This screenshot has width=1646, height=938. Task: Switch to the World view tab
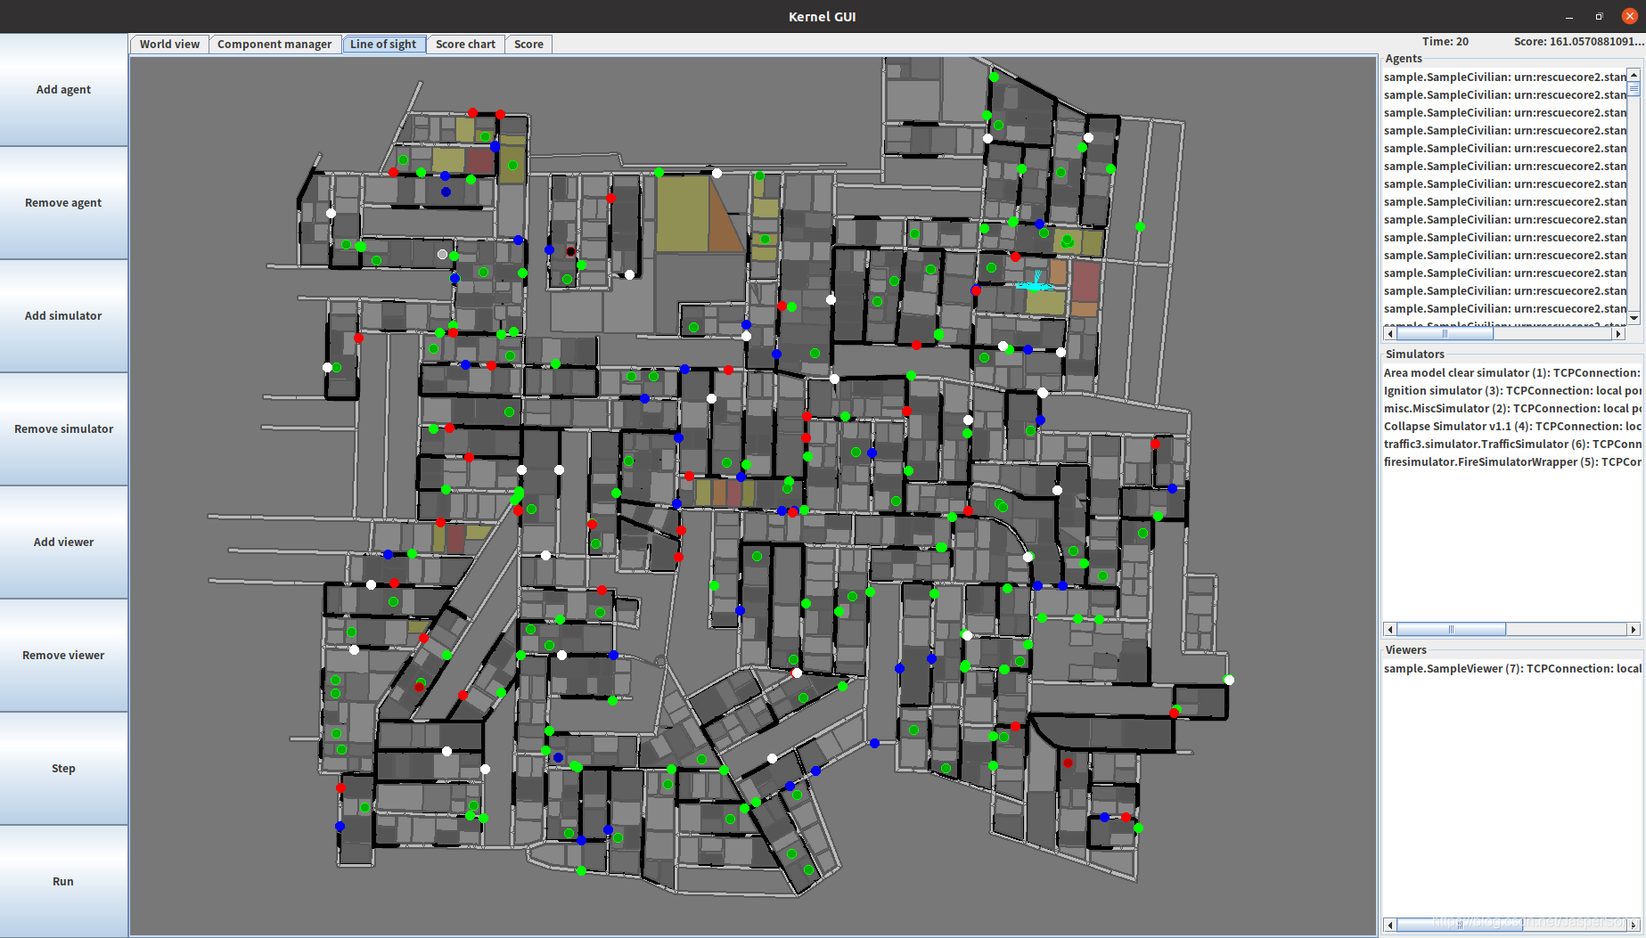[169, 45]
